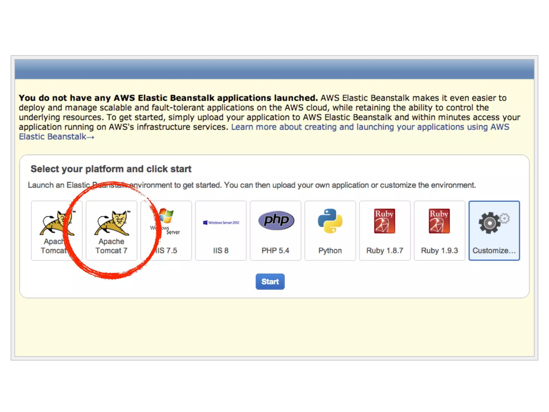Choose the Ruby 1.8.7 red logo
The image size is (549, 412).
point(384,221)
